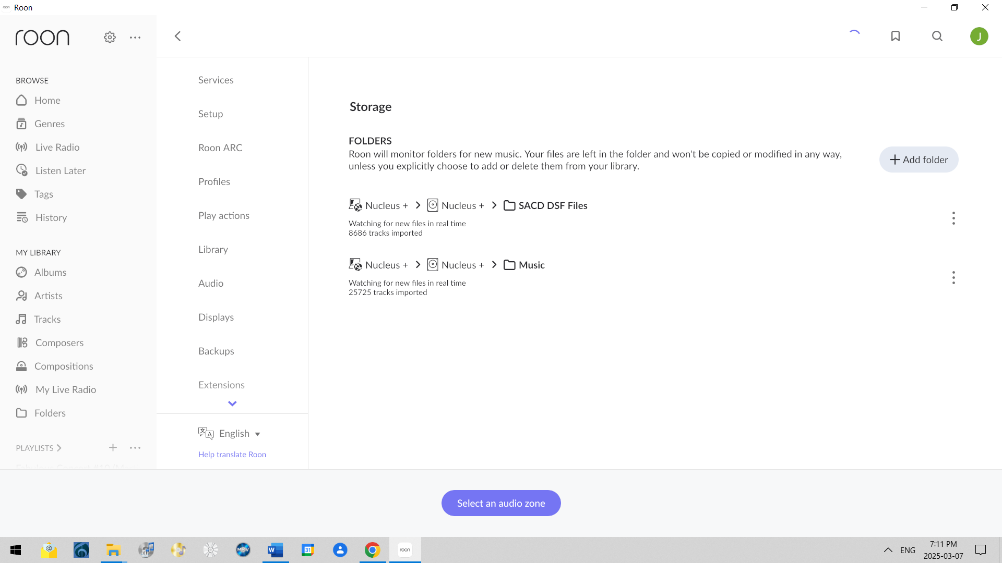Click the Compositions icon
This screenshot has width=1002, height=563.
point(21,366)
